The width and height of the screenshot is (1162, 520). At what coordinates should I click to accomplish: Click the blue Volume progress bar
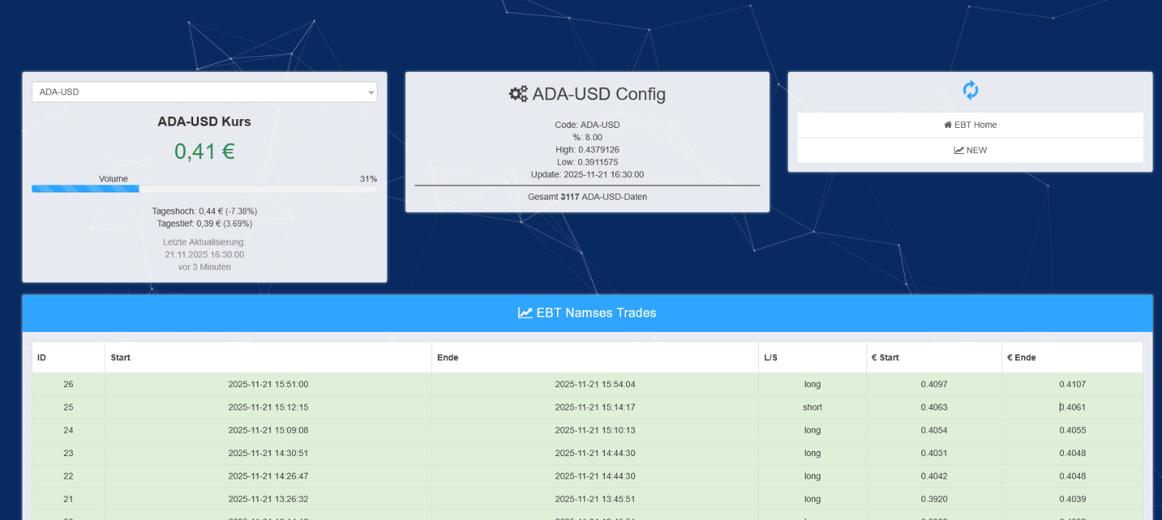point(85,189)
